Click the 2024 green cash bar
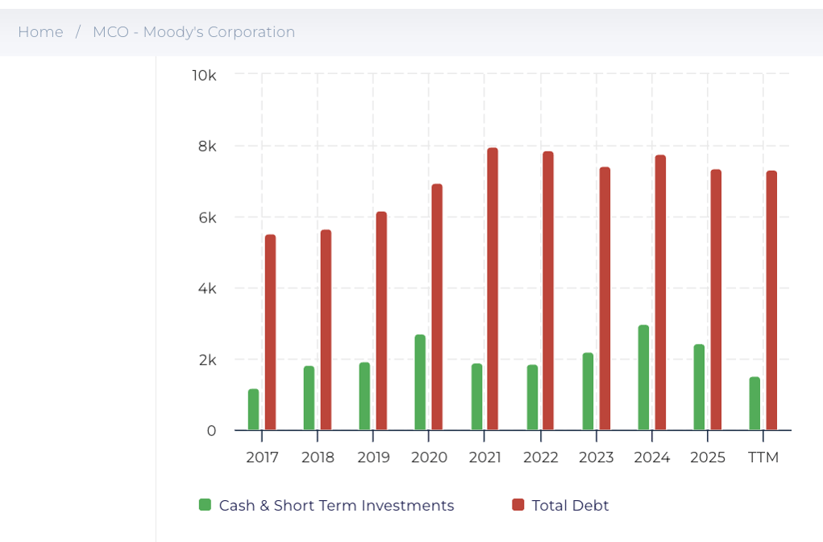Image resolution: width=823 pixels, height=542 pixels. pos(643,378)
